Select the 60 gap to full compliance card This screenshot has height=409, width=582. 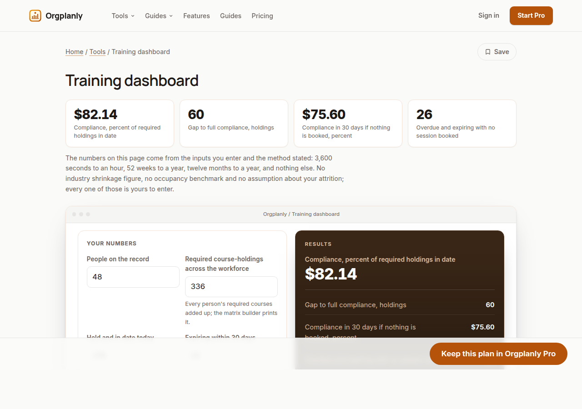234,124
